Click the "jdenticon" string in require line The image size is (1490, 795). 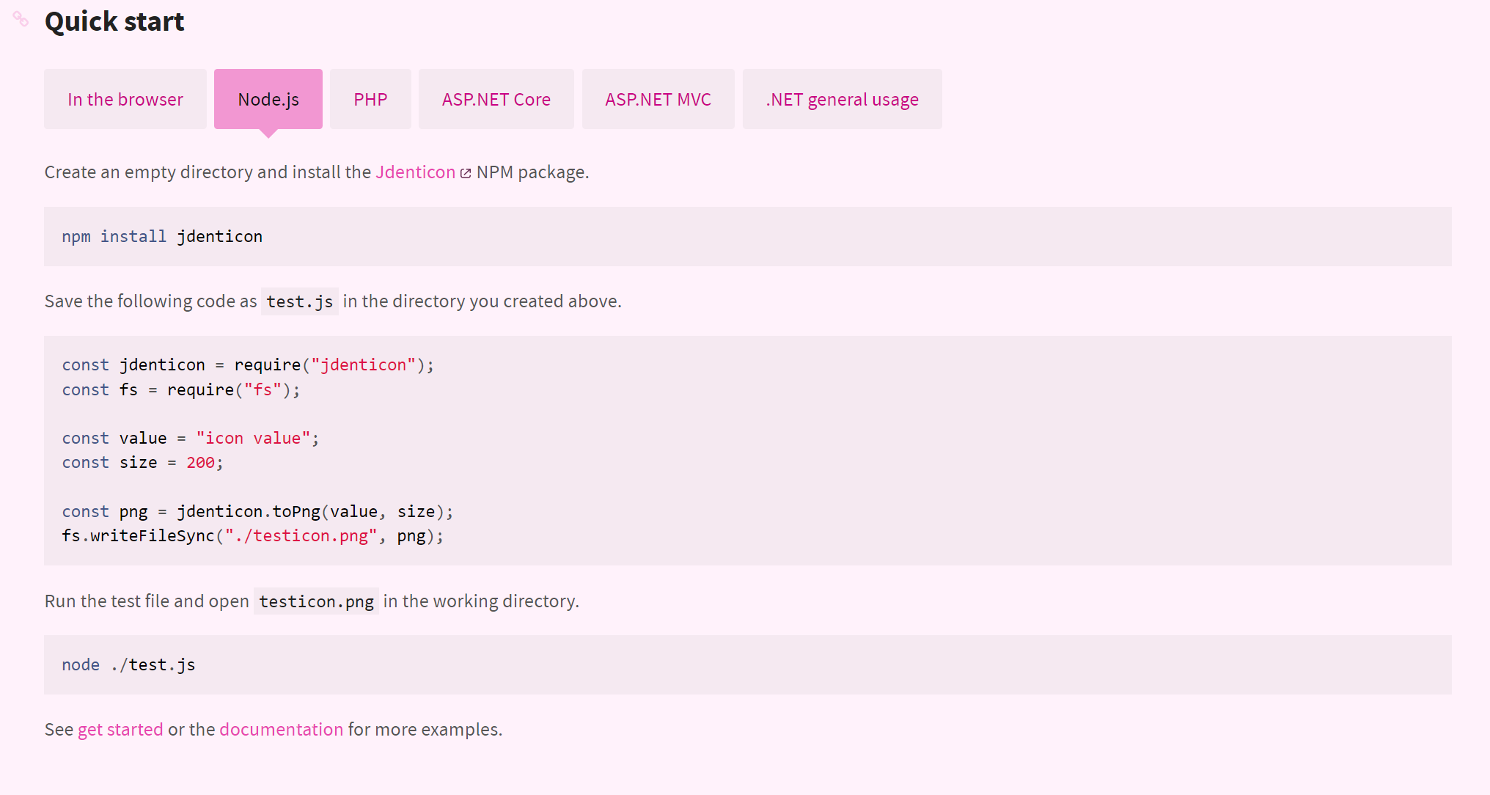[x=363, y=364]
